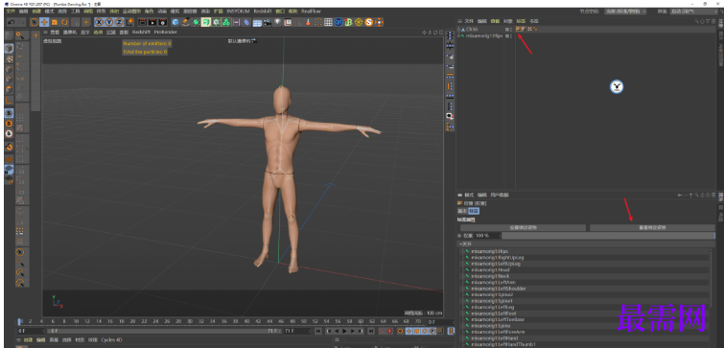The width and height of the screenshot is (724, 348).
Task: Open the layout dropdown at top right
Action: coord(695,12)
